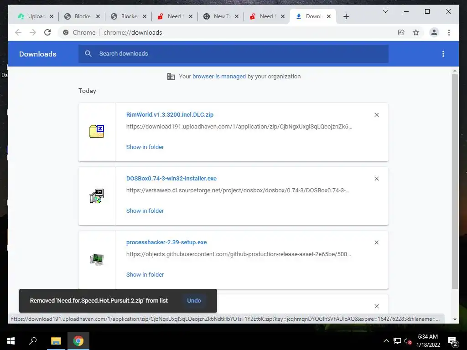Click the DOSBox installer file icon
The height and width of the screenshot is (350, 467).
[x=97, y=196]
